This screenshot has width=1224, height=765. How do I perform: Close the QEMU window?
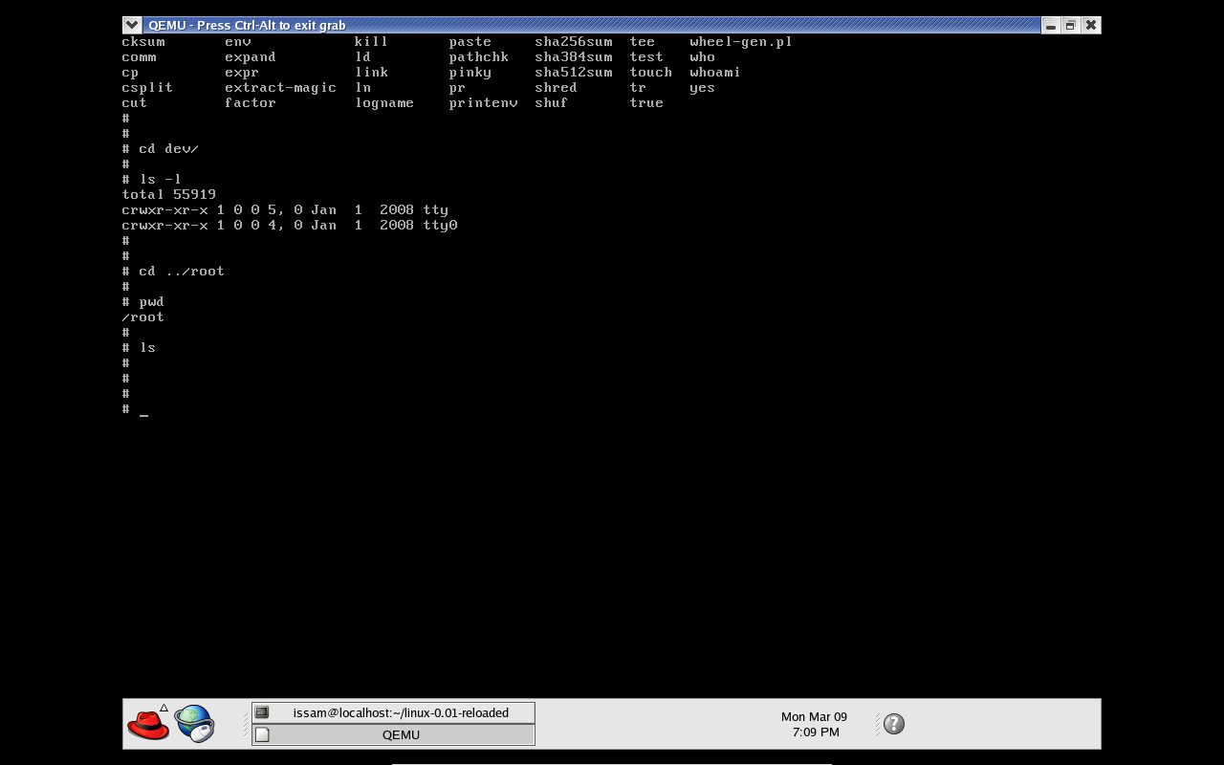1090,25
